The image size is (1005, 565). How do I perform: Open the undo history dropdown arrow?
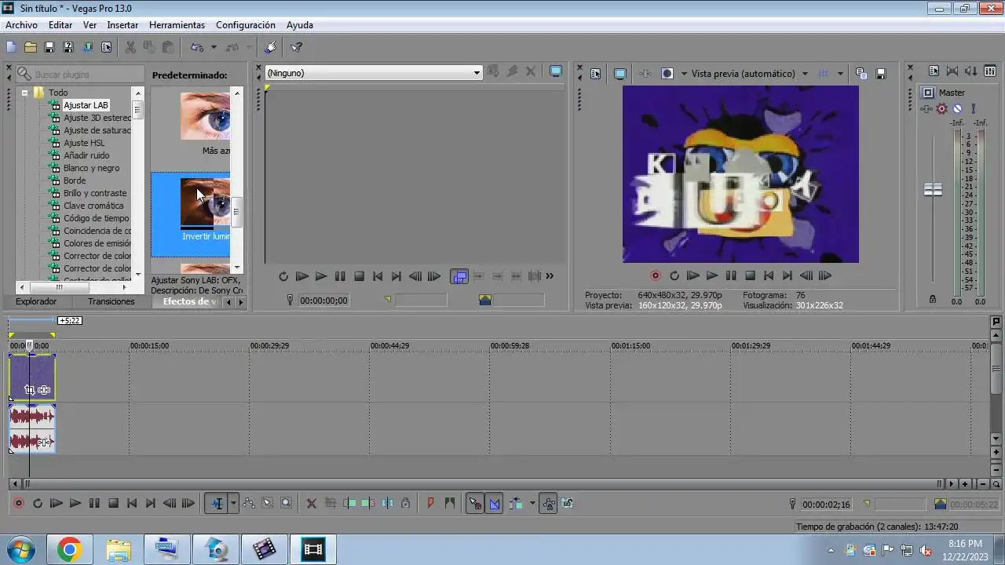214,47
